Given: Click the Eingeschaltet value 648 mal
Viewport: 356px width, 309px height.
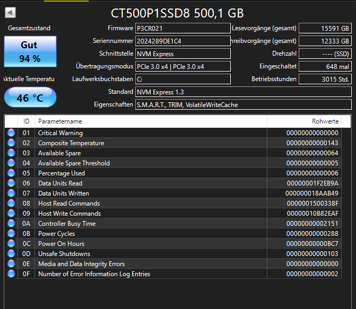Looking at the screenshot, I should point(325,66).
